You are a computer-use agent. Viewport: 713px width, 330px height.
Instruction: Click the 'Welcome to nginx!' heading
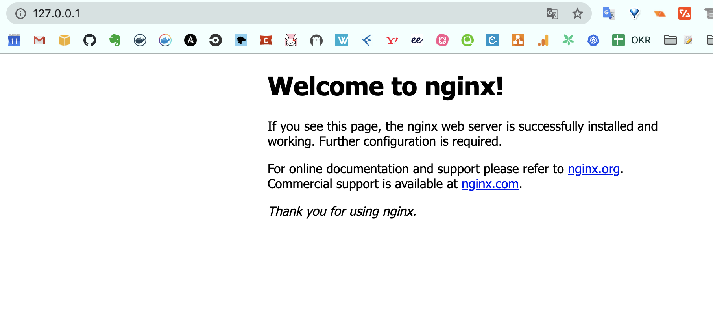[x=386, y=86]
